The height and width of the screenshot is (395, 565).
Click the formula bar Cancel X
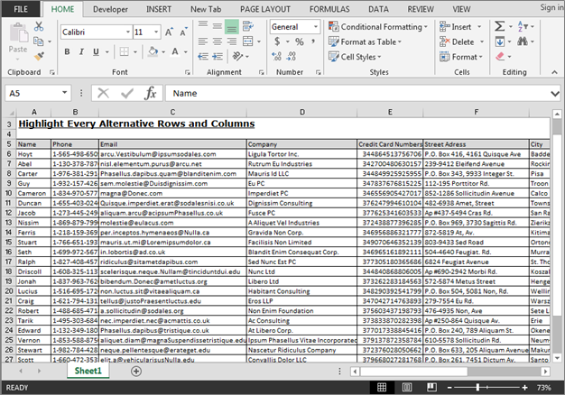(104, 93)
